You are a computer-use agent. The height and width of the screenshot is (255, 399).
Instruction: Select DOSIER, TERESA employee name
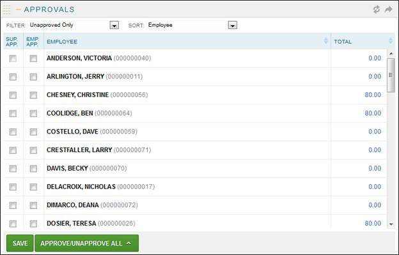click(71, 223)
